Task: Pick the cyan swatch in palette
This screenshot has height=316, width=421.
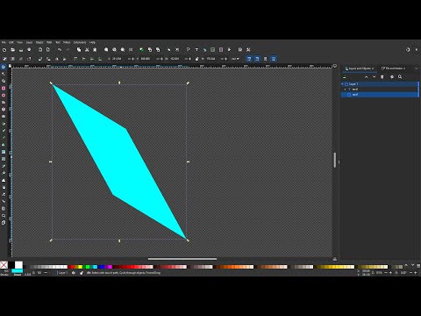Action: point(95,267)
